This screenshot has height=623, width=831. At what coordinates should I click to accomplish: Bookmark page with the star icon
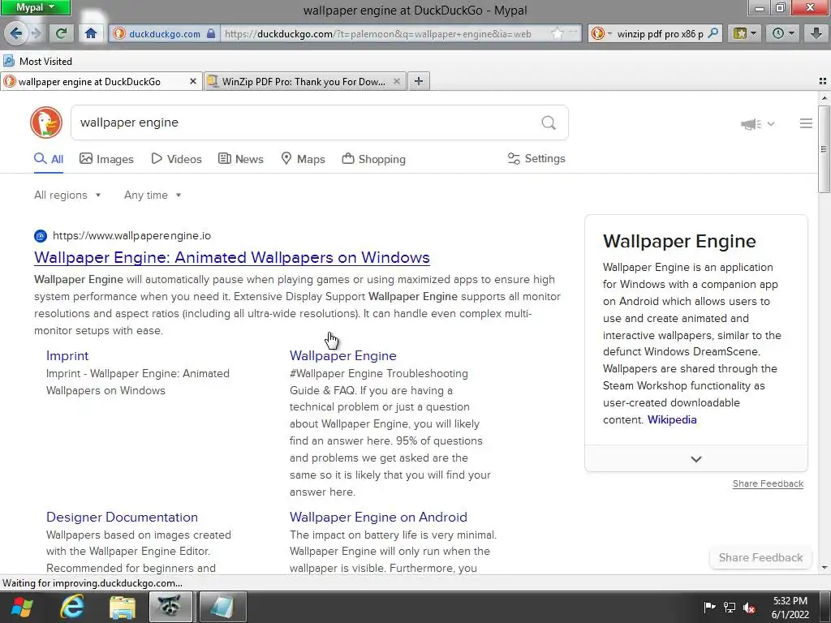[x=557, y=33]
